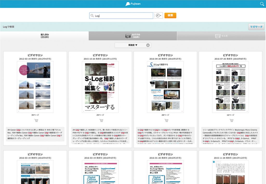
Task: Open the 2016年2月号 Digital Cinema thumbnail
Action: pos(165,172)
